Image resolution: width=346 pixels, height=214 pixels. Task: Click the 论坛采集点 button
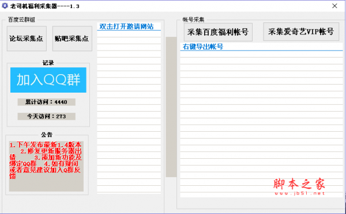click(27, 39)
